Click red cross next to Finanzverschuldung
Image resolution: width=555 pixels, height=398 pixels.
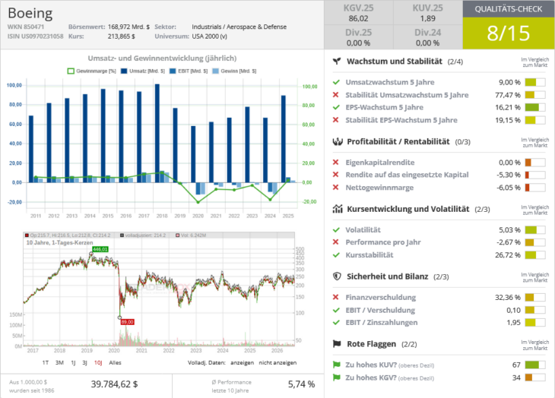click(335, 297)
